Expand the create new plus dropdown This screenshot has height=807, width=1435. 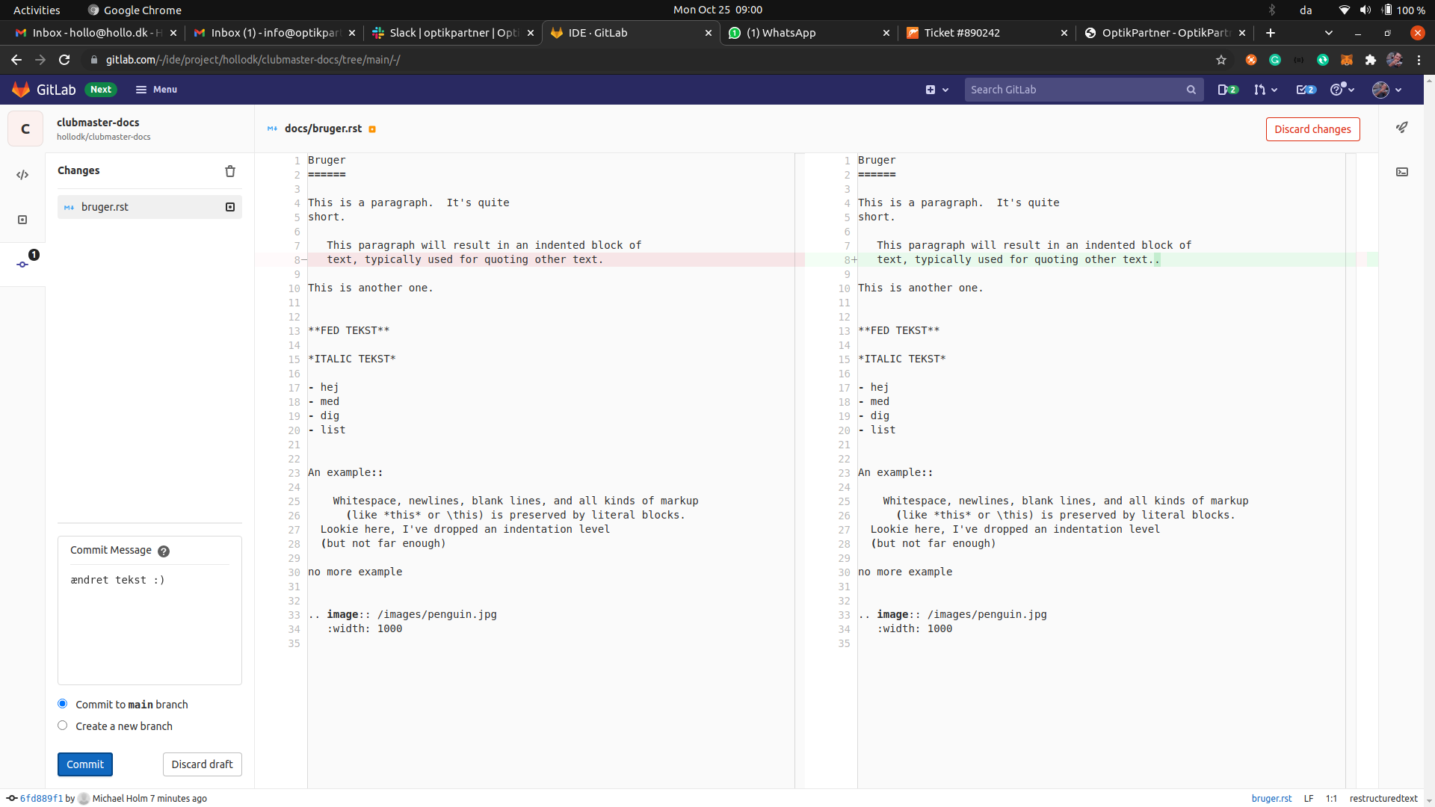936,90
